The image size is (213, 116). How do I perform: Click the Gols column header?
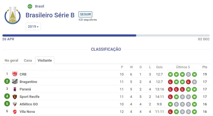coord(159,67)
